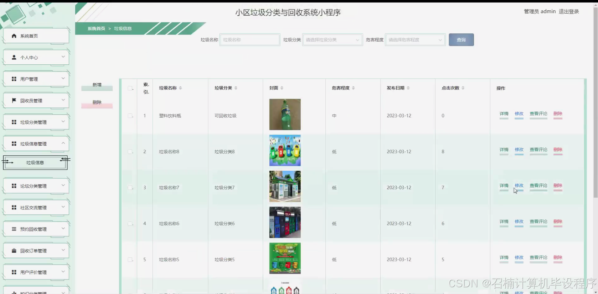Image resolution: width=598 pixels, height=294 pixels.
Task: Expand the 预约回收管理 menu chevron
Action: coord(63,229)
